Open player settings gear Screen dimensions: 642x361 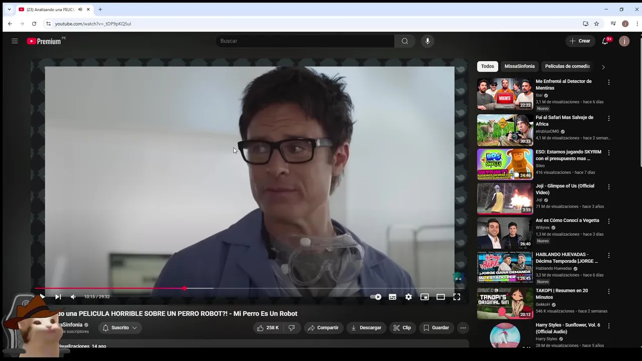(409, 297)
